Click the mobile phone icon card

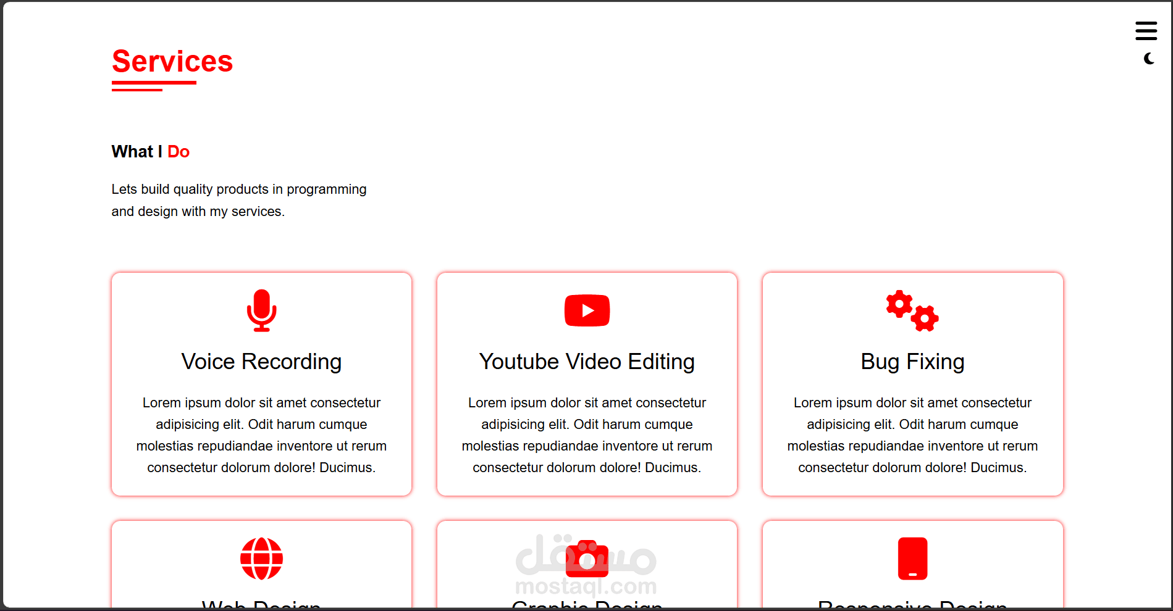pos(913,559)
